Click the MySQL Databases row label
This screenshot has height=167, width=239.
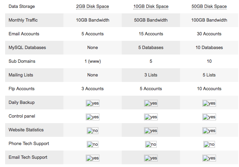tap(27, 48)
